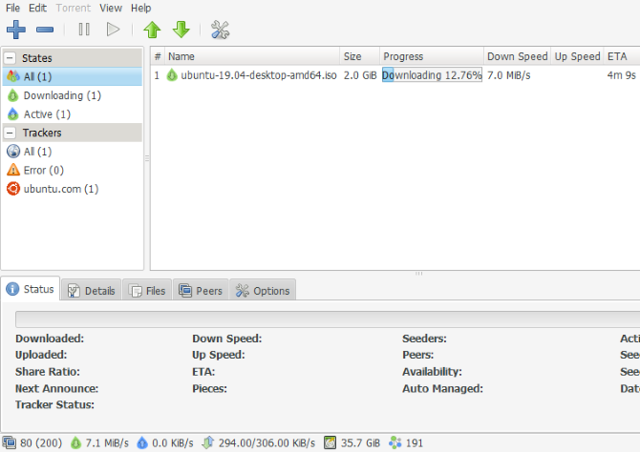Sort by the Up Speed column
The height and width of the screenshot is (452, 640).
577,56
